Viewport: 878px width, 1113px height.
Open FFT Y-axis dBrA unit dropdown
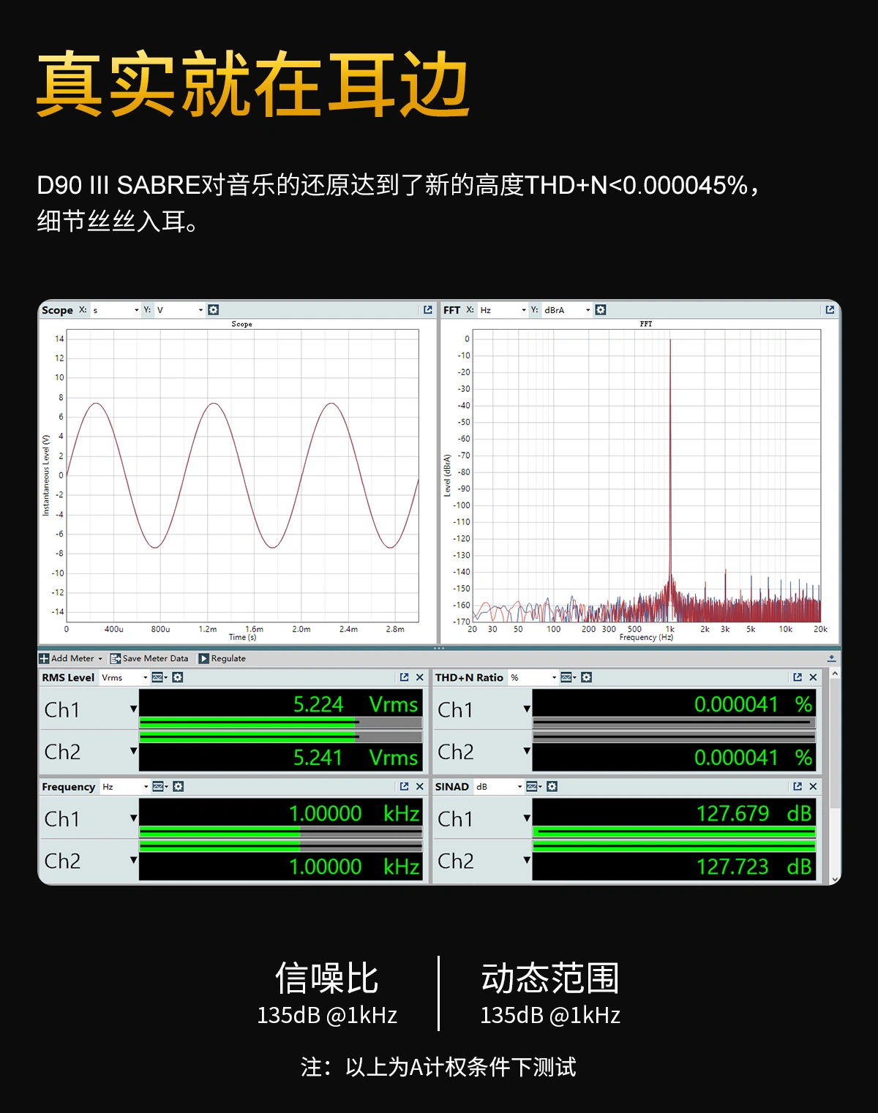coord(567,310)
